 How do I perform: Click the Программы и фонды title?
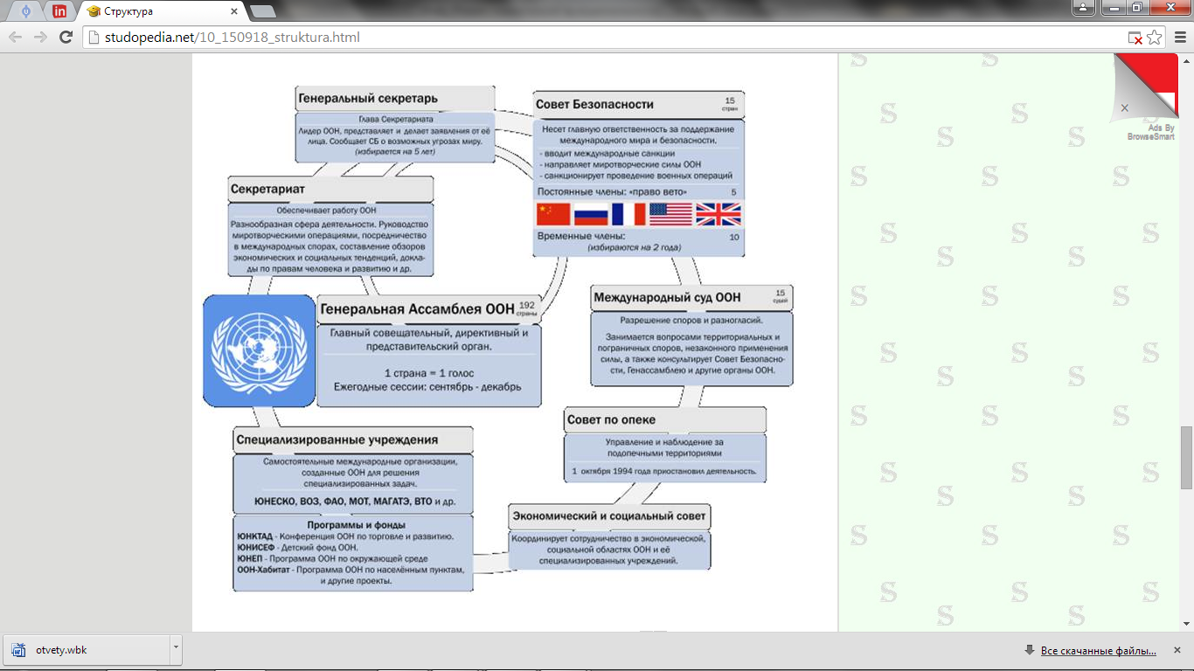pyautogui.click(x=356, y=525)
